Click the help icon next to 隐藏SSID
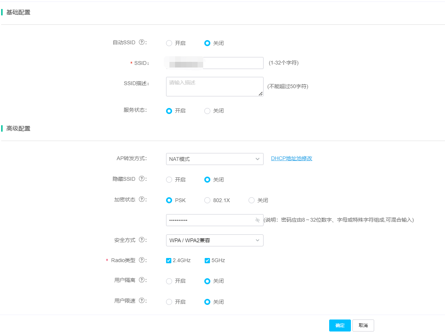The height and width of the screenshot is (333, 445). pyautogui.click(x=142, y=179)
